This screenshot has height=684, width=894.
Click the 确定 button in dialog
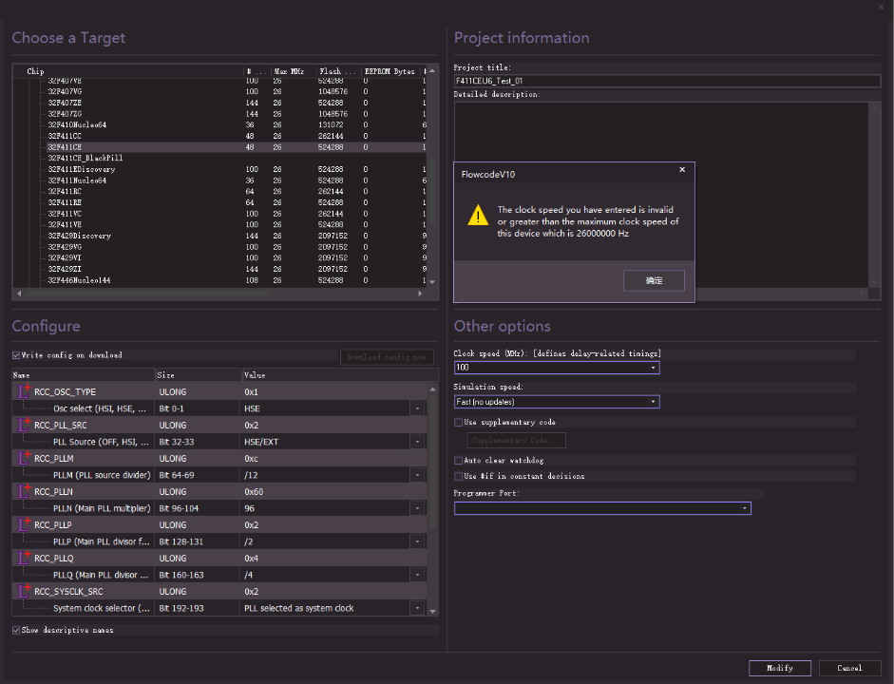(654, 280)
